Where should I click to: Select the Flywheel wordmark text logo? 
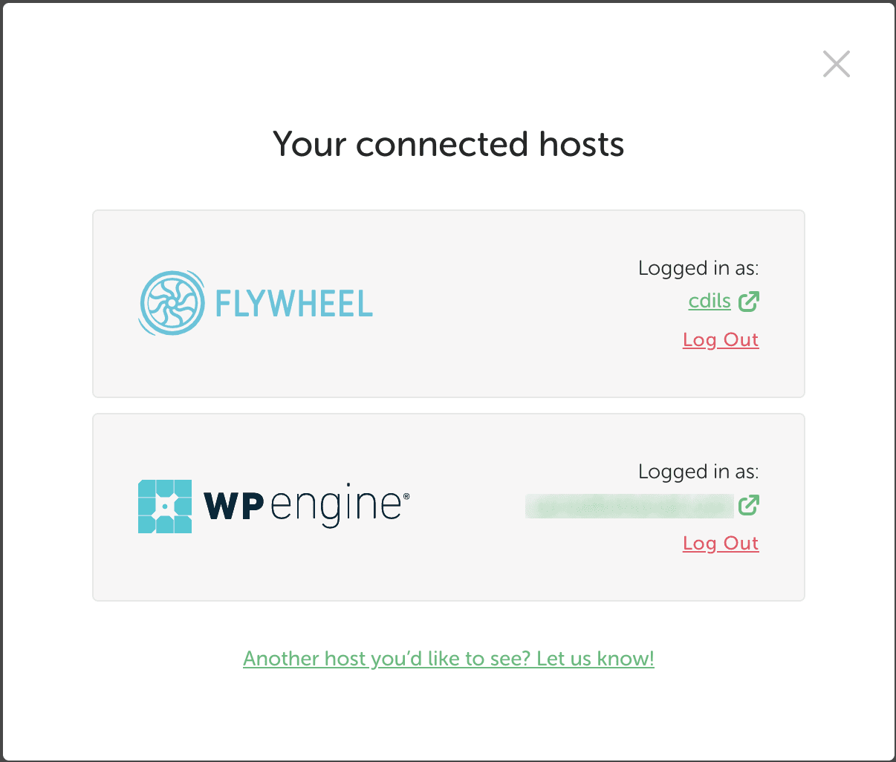click(x=293, y=303)
